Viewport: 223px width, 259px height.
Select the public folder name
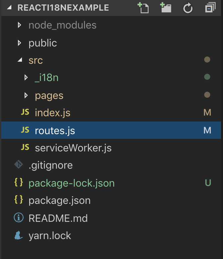click(43, 43)
